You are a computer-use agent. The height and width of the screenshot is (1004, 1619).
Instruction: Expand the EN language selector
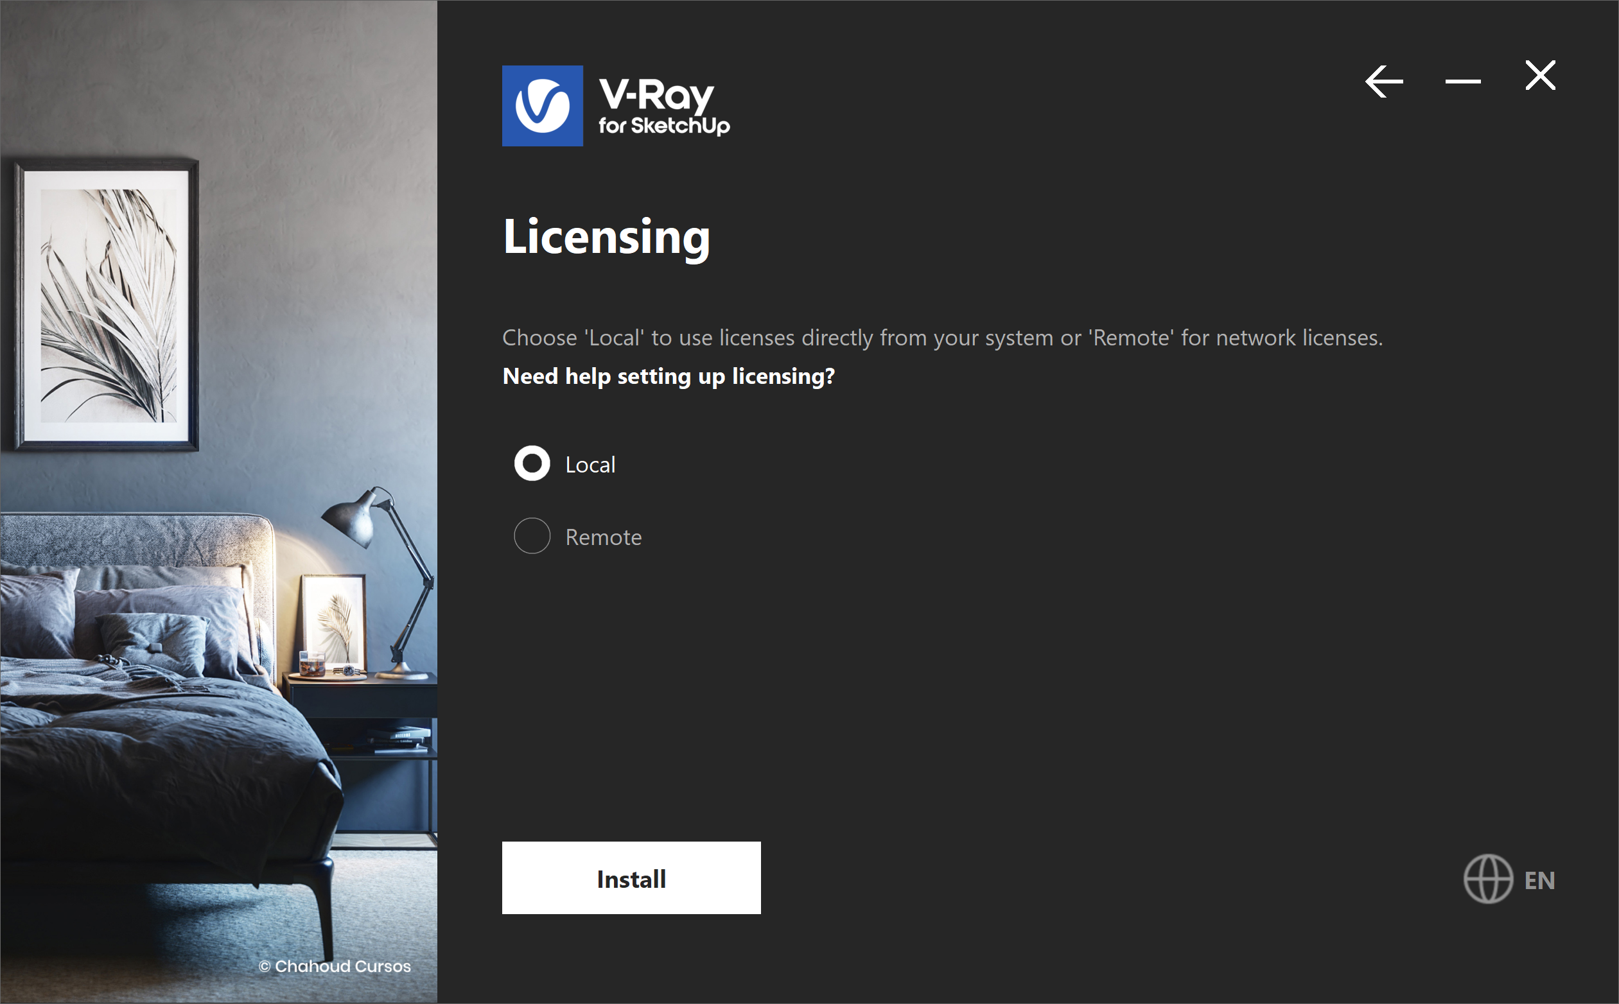click(x=1539, y=881)
